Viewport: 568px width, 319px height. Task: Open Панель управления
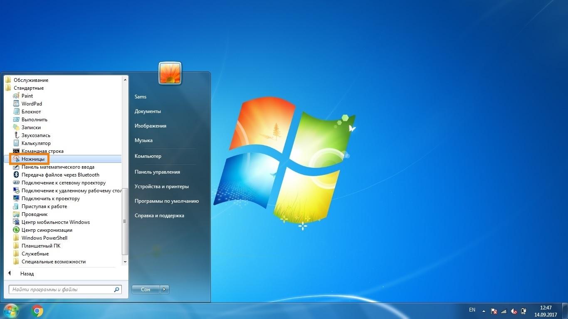[x=157, y=172]
